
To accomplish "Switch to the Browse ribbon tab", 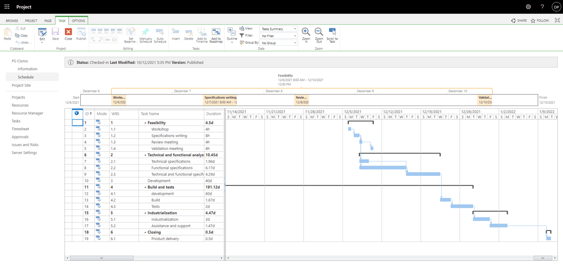I will [12, 21].
